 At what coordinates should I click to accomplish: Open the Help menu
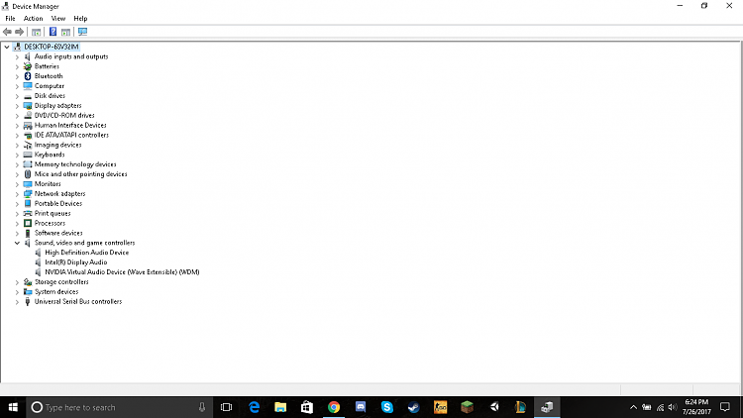tap(80, 19)
